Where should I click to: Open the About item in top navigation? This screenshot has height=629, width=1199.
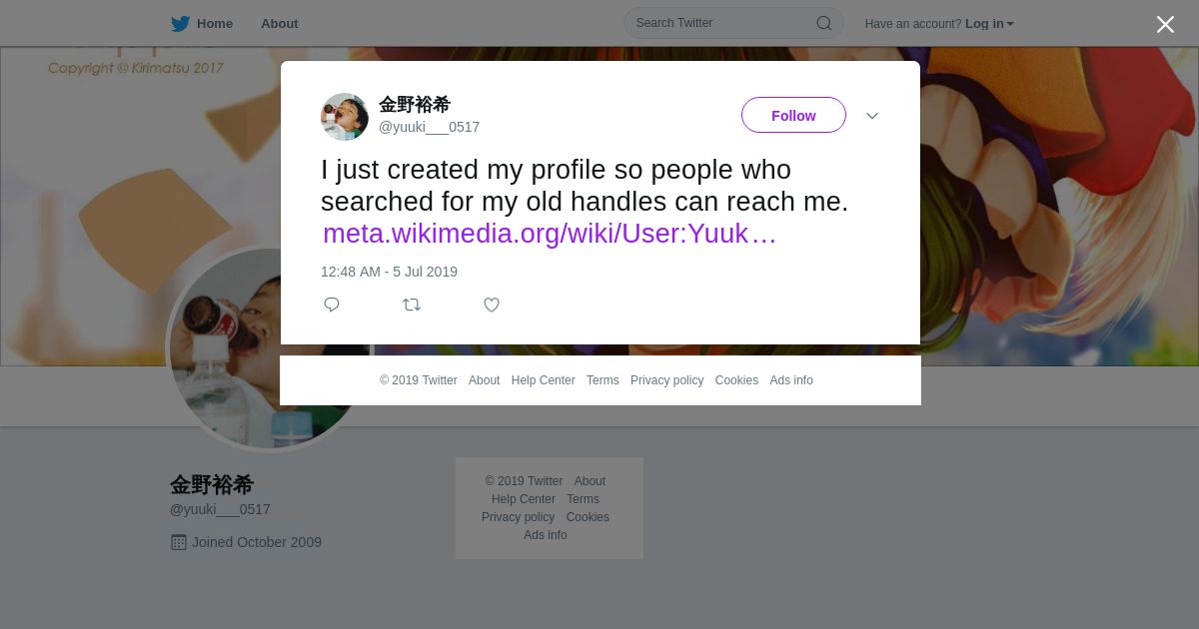point(280,23)
